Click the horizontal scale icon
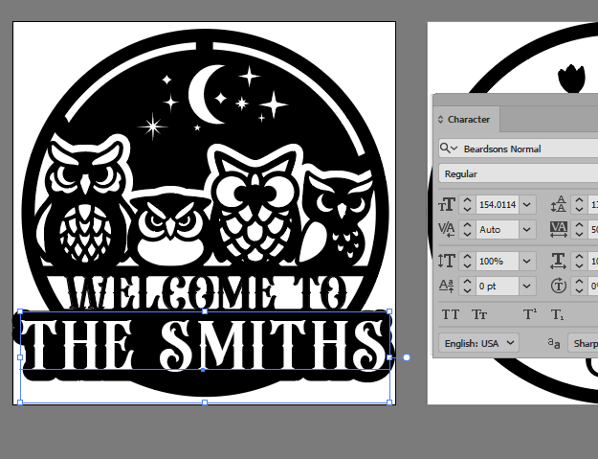598x459 pixels. click(560, 261)
